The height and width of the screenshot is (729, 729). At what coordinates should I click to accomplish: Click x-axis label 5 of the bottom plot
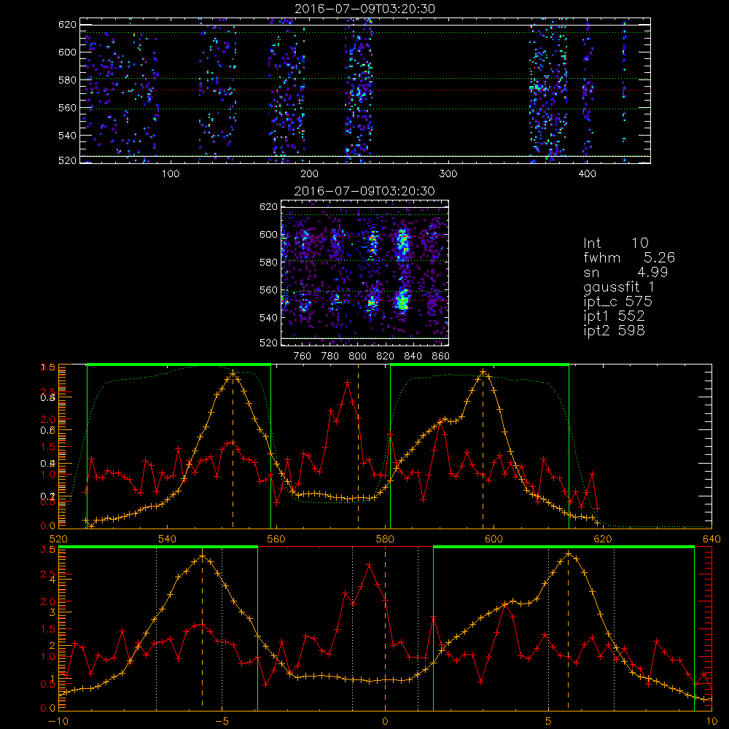pos(548,722)
